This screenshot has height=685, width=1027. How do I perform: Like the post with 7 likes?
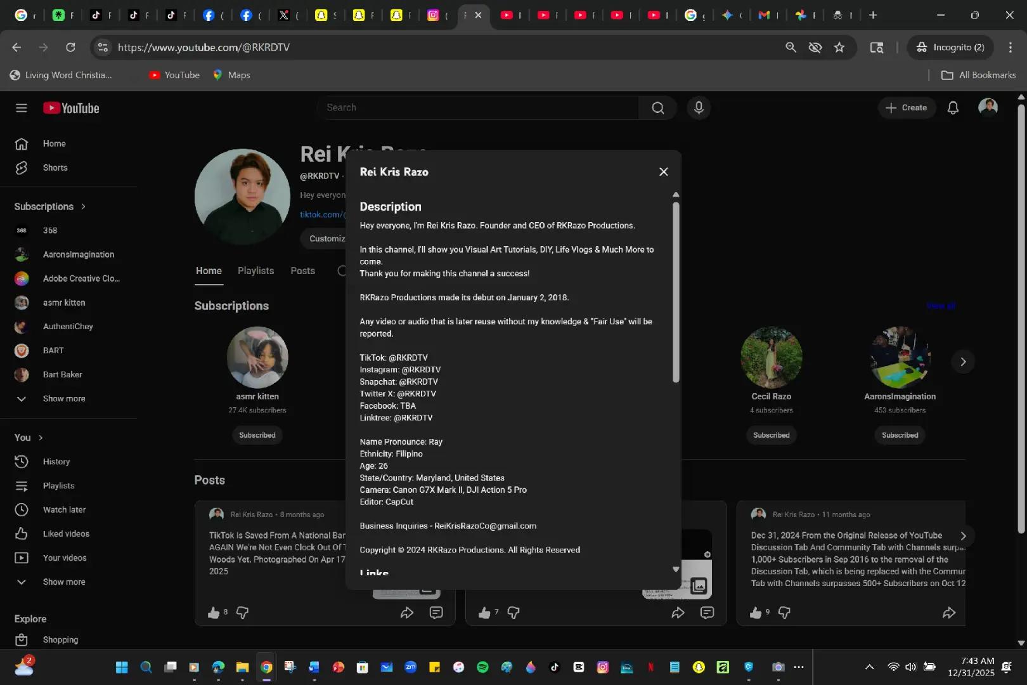point(484,613)
